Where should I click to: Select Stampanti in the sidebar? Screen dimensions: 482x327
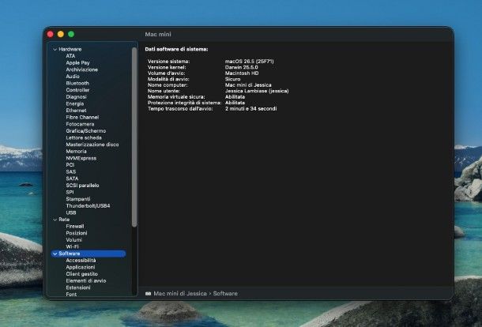(x=78, y=199)
